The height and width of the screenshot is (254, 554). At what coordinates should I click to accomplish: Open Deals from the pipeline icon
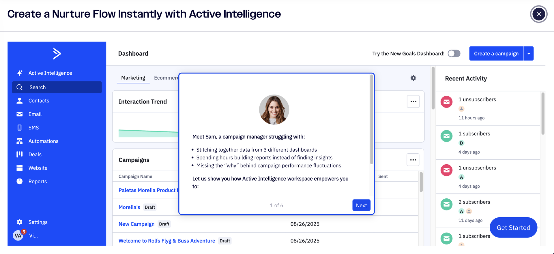coord(19,154)
